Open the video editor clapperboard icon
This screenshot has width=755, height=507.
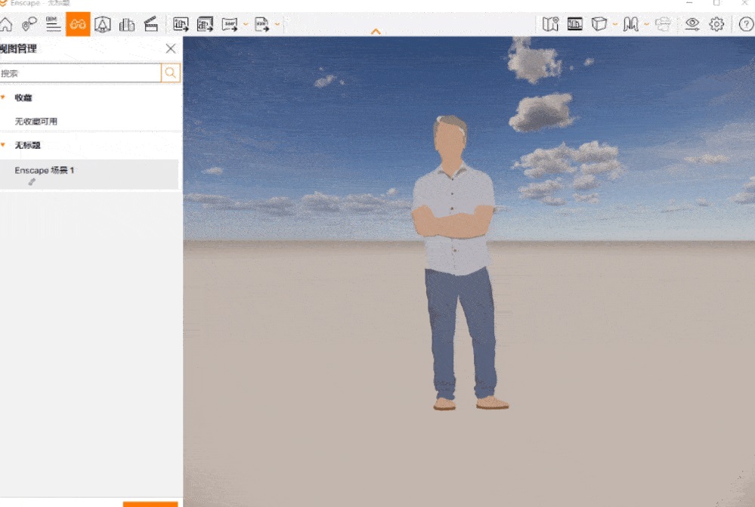tap(151, 24)
